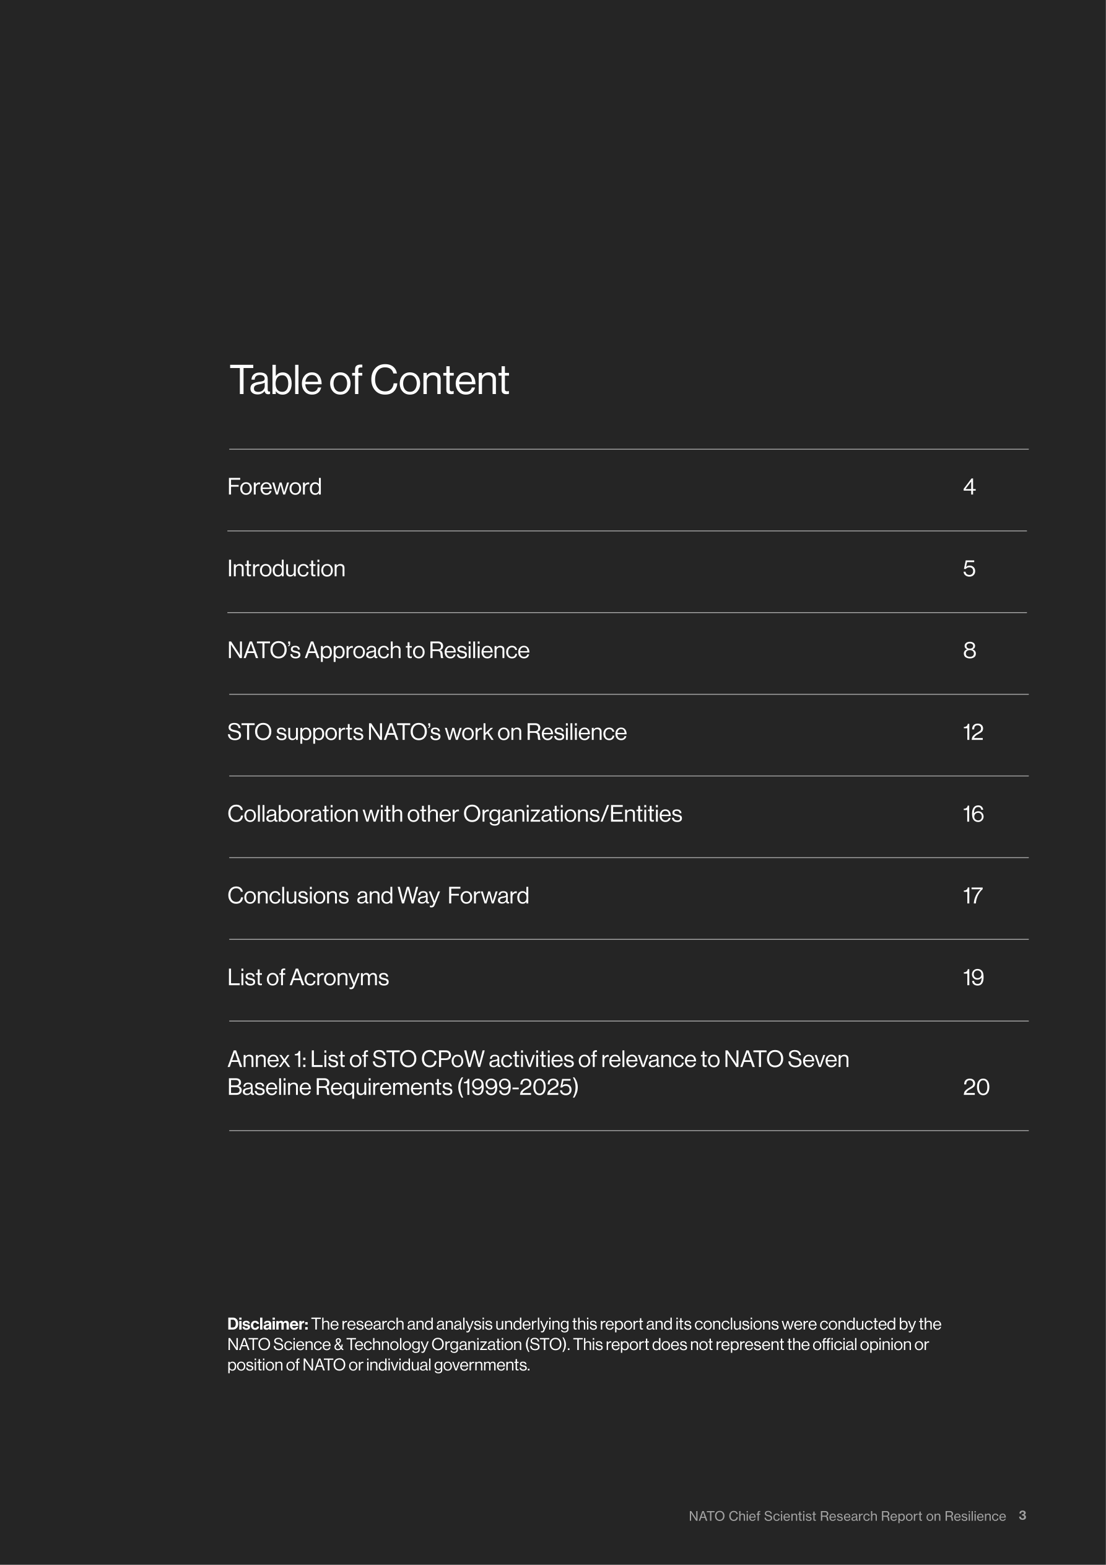Image resolution: width=1106 pixels, height=1565 pixels.
Task: Click page number 20 beside Annex 1
Action: 976,1087
